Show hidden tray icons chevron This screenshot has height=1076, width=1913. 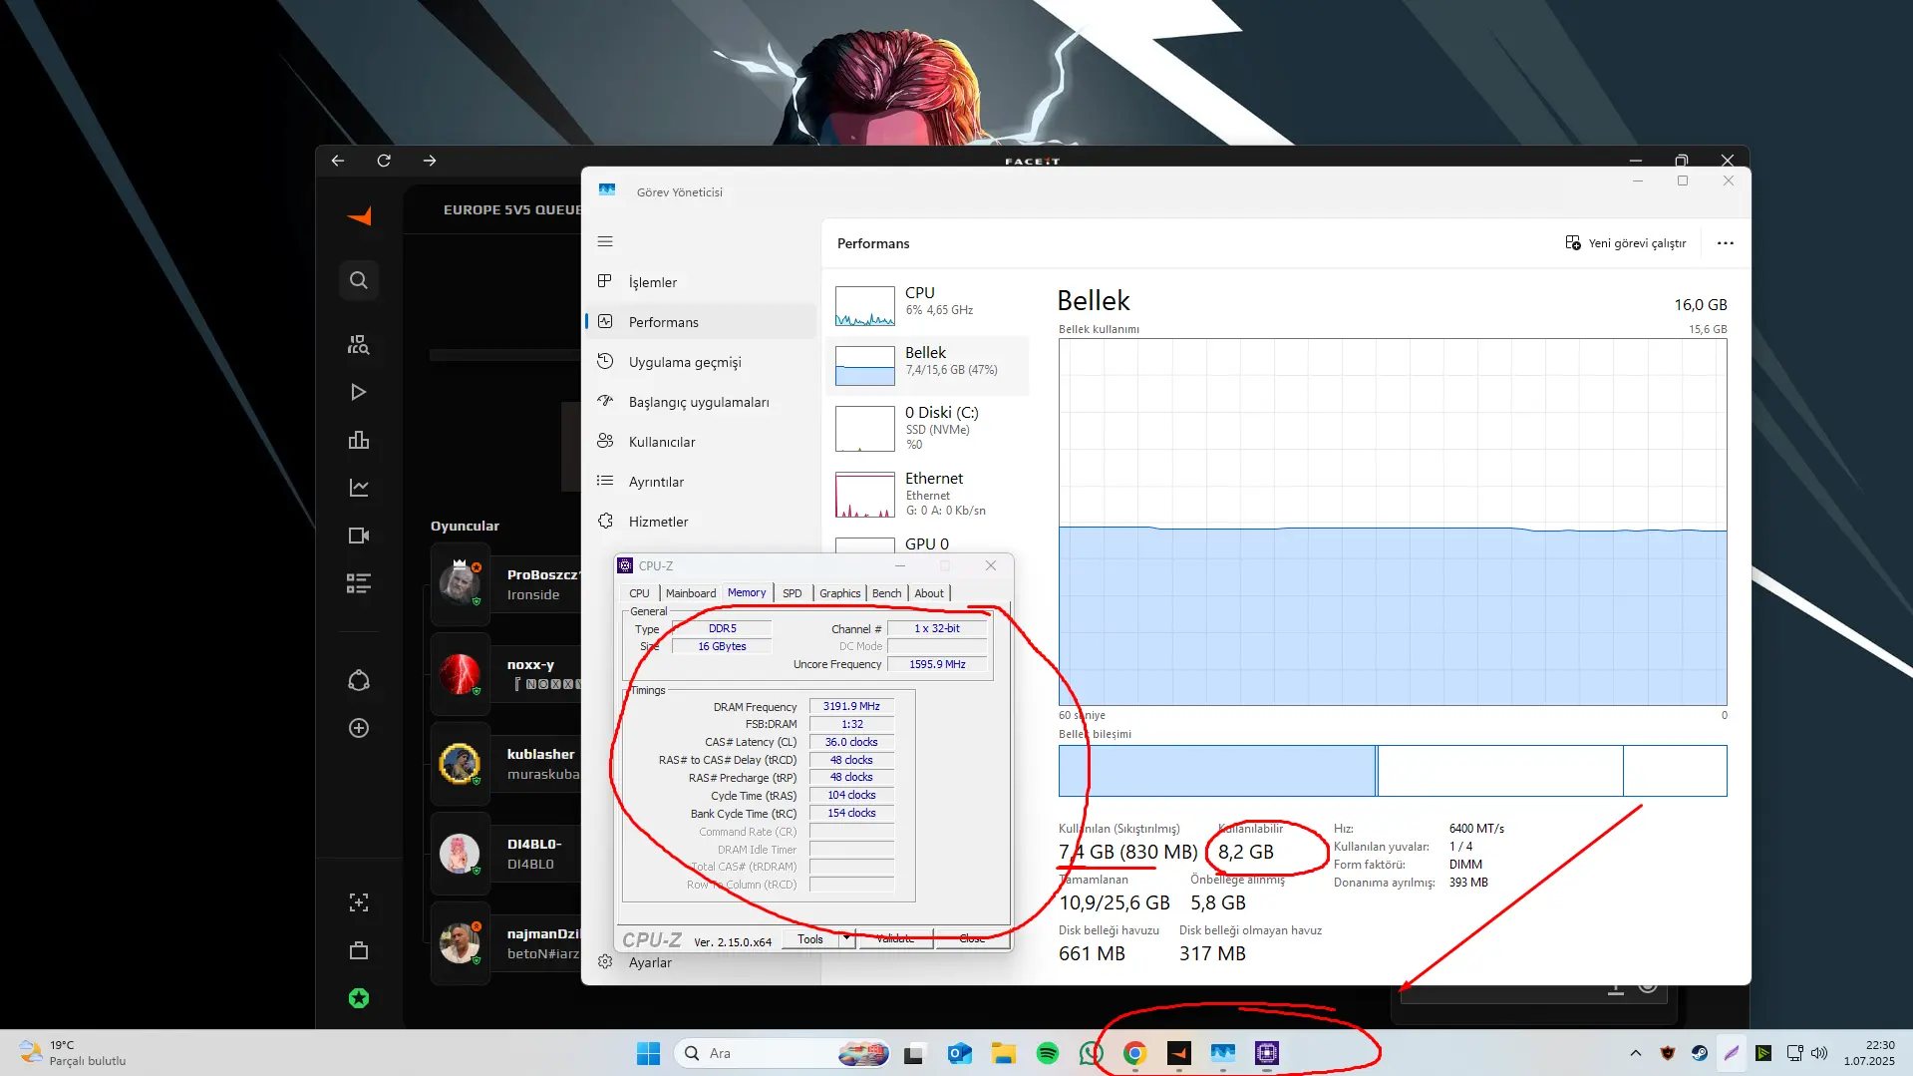(x=1636, y=1053)
